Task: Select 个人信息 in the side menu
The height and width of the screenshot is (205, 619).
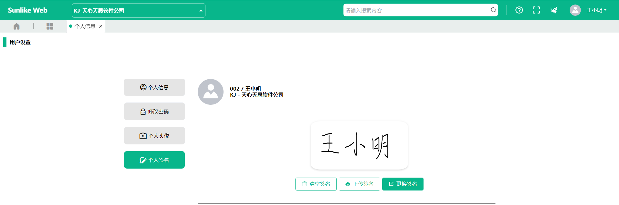Action: coord(155,87)
